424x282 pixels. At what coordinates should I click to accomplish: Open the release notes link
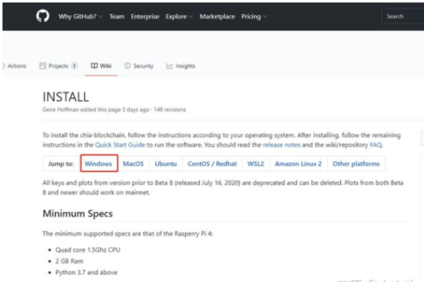pos(281,145)
